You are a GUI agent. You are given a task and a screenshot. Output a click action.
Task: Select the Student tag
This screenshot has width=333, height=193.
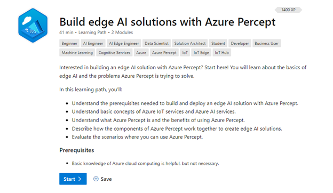[218, 43]
